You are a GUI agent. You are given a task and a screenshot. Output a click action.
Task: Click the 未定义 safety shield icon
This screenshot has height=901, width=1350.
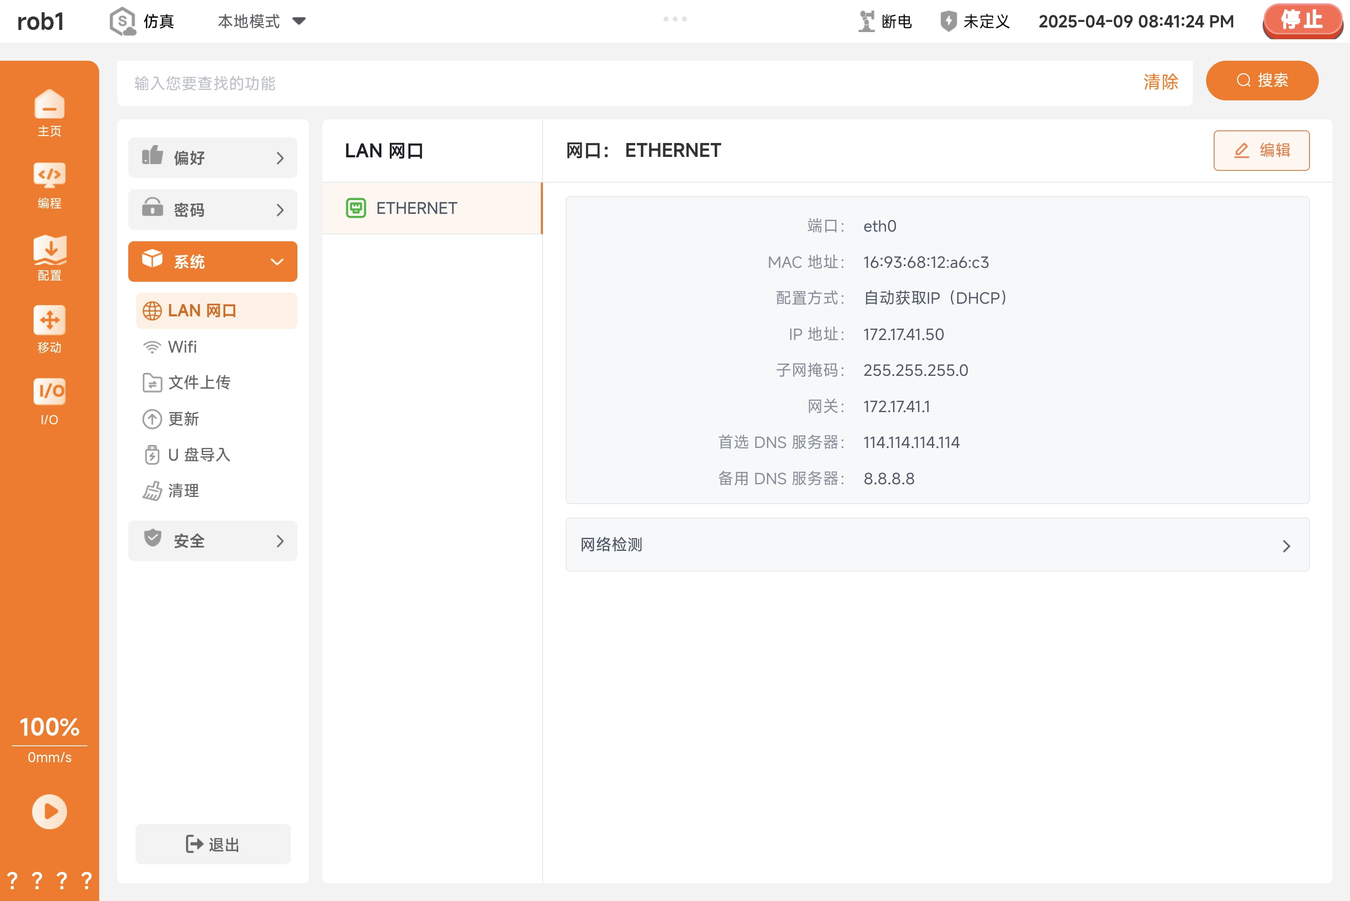[x=948, y=21]
